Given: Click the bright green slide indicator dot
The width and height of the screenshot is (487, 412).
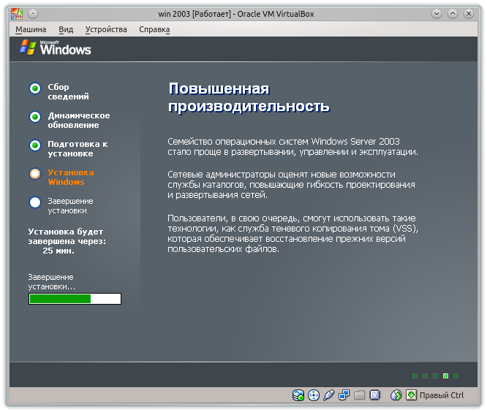Looking at the screenshot, I should (x=446, y=376).
